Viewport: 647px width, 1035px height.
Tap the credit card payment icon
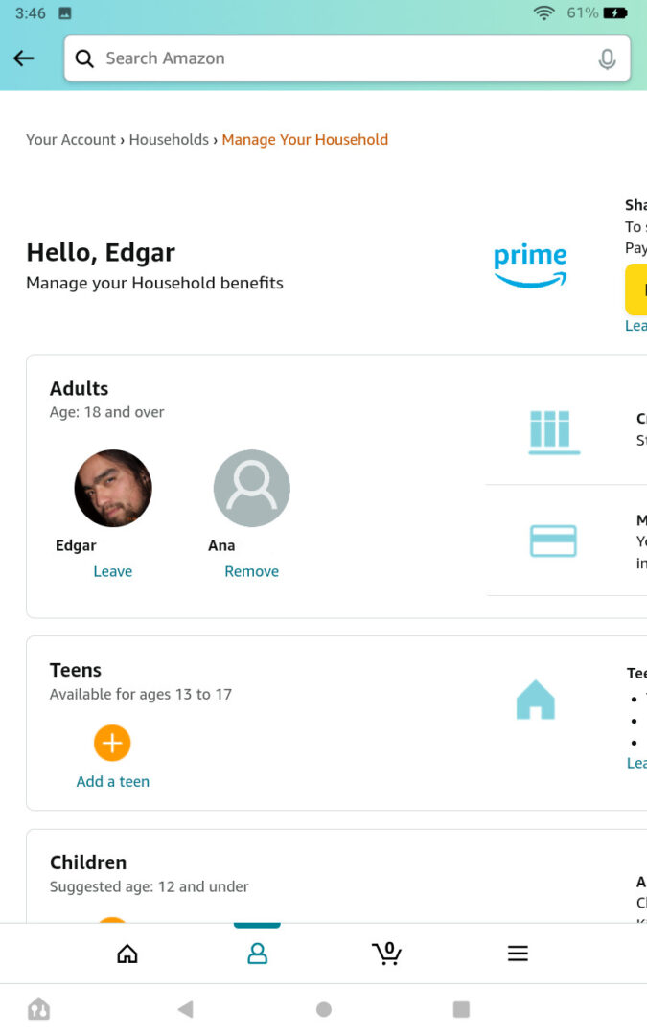coord(554,540)
